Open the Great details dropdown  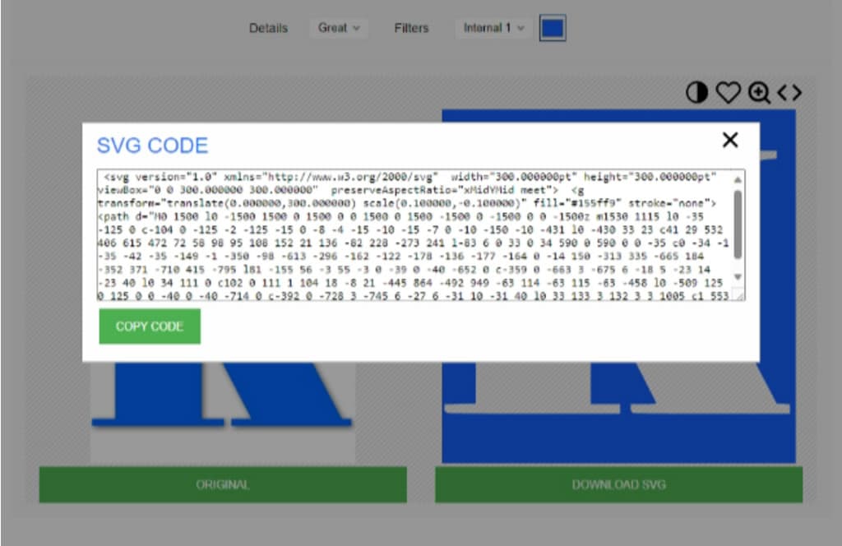click(x=339, y=28)
